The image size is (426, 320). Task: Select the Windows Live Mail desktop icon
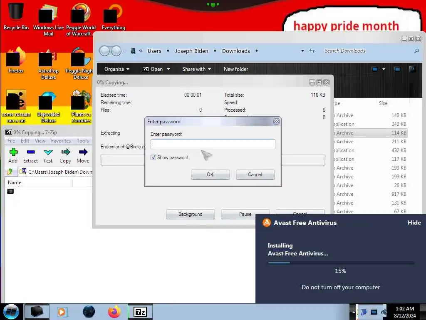pos(48,19)
